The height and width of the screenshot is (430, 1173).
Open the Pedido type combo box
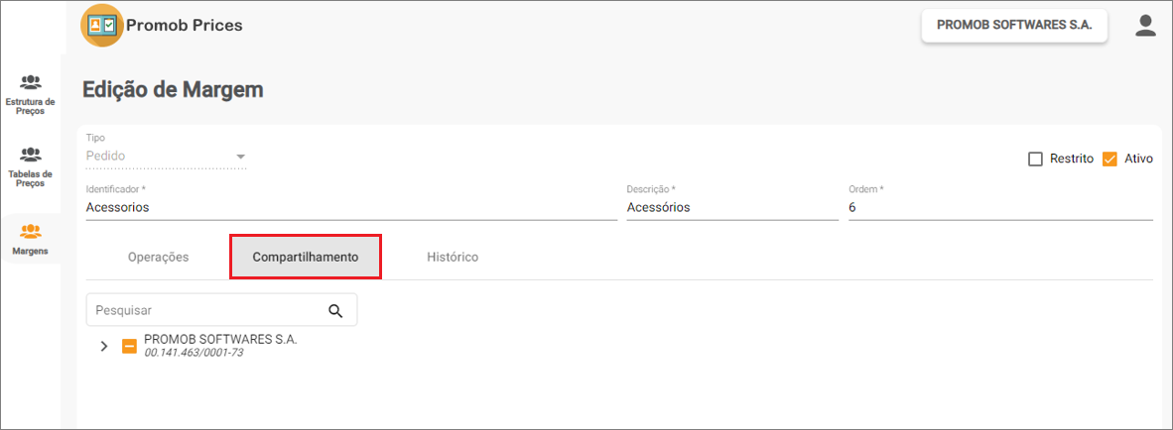(x=166, y=156)
